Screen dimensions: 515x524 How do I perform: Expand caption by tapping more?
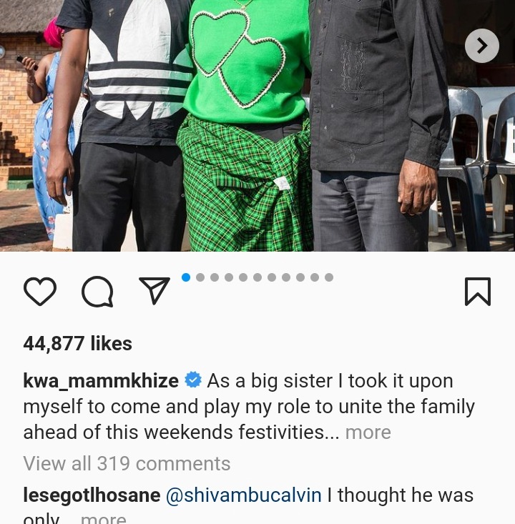368,432
